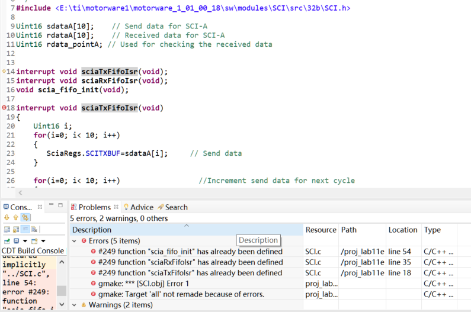
Task: Open the Display Selected Console dropdown arrow
Action: click(25, 241)
